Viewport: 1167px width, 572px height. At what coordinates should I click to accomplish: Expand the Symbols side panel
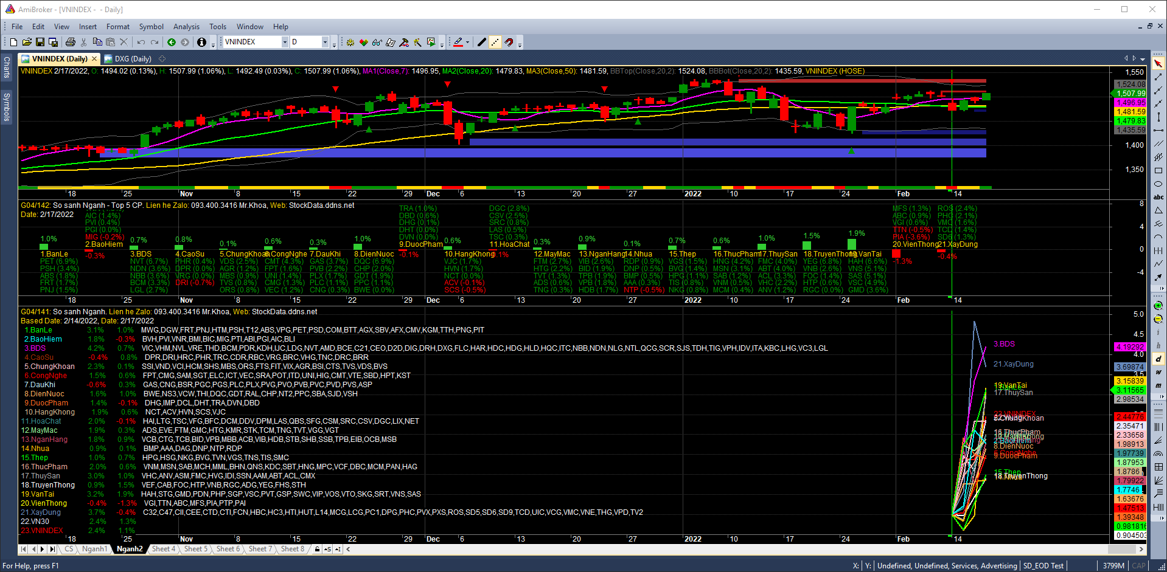[x=7, y=107]
